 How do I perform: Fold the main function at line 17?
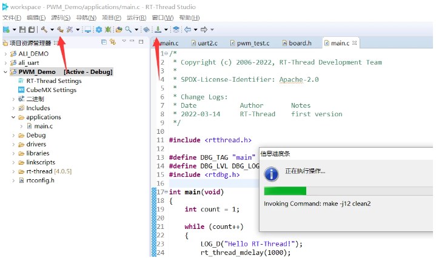point(166,192)
